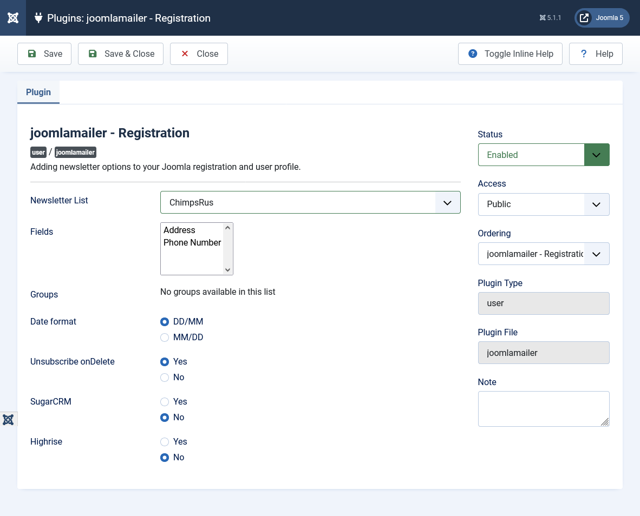Open the Access level dropdown
The height and width of the screenshot is (516, 640).
pos(544,204)
